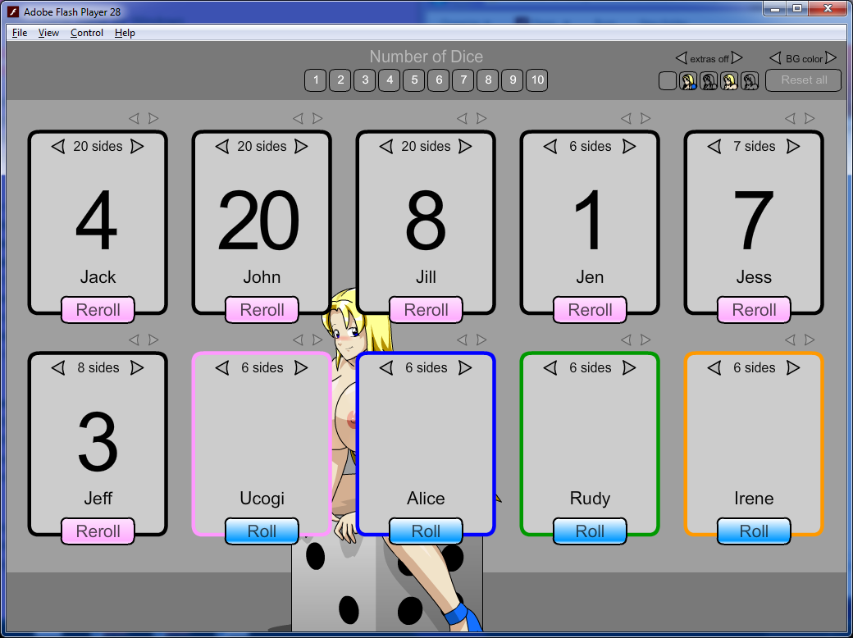Increase sides on Ucogi's die

[301, 368]
